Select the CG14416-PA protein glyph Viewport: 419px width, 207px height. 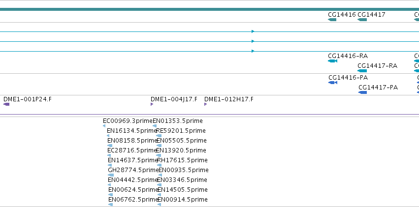[333, 83]
